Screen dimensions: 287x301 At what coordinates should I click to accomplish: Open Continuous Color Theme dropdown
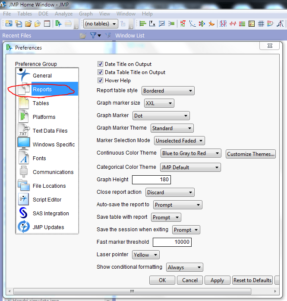(191, 153)
